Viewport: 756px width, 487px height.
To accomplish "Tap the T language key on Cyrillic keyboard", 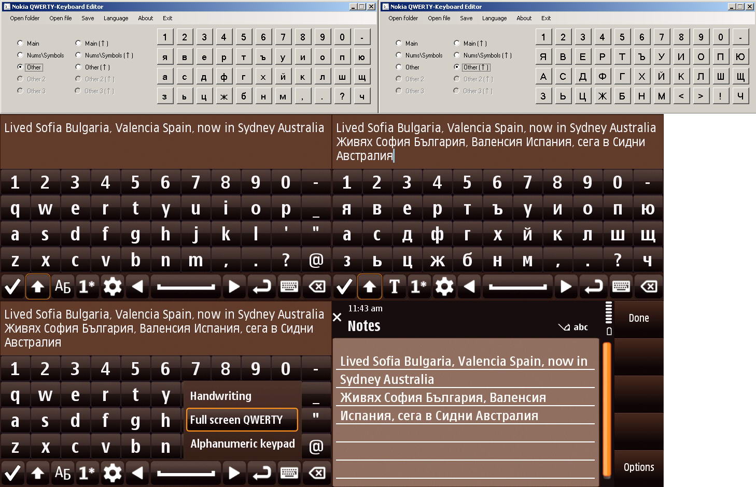I will click(395, 287).
